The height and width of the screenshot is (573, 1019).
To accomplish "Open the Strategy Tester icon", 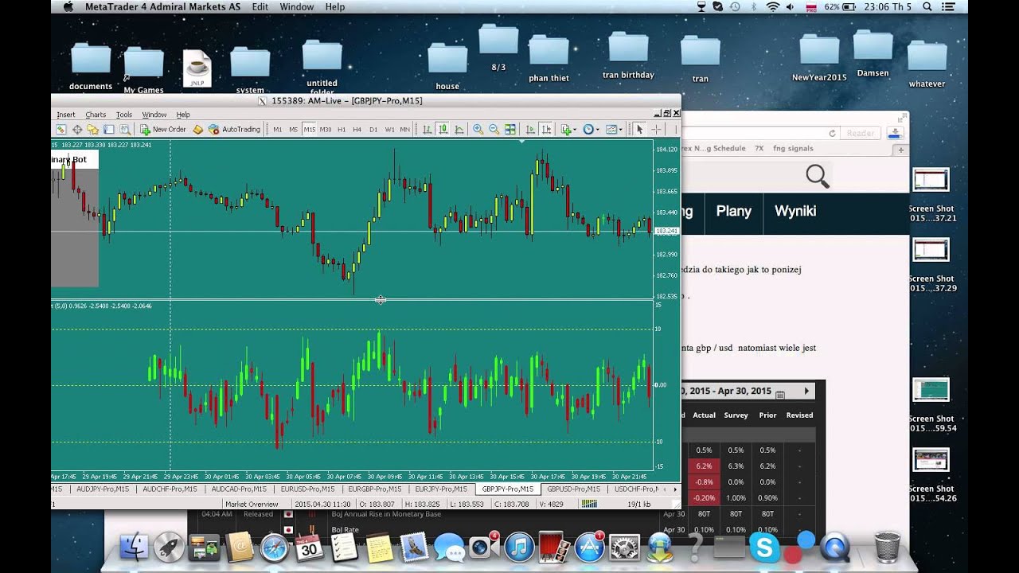I will 125,129.
